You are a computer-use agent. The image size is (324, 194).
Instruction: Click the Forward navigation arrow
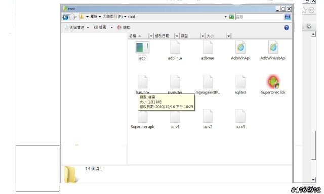coord(72,17)
